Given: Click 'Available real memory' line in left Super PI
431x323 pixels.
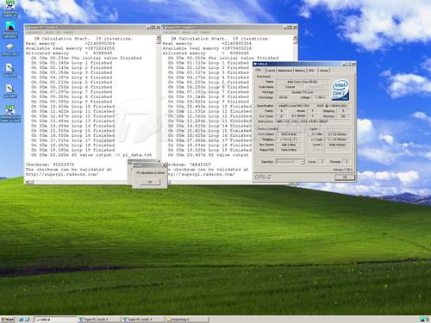Looking at the screenshot, I should 70,48.
